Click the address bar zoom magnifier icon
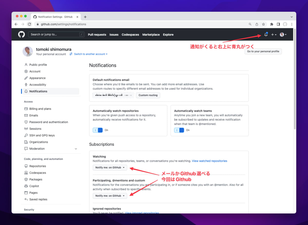Viewport: 308px width, 225px height. click(250, 24)
